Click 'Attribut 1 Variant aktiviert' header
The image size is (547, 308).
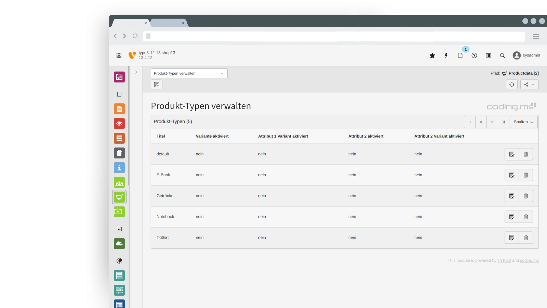point(283,136)
